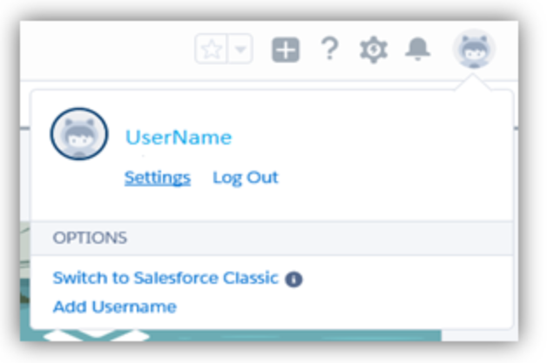Open the Global Actions plus icon
The height and width of the screenshot is (363, 547).
tap(286, 50)
